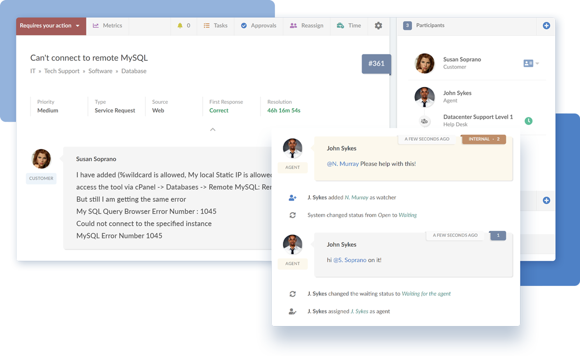This screenshot has height=356, width=580.
Task: Open the Metrics view
Action: point(107,26)
